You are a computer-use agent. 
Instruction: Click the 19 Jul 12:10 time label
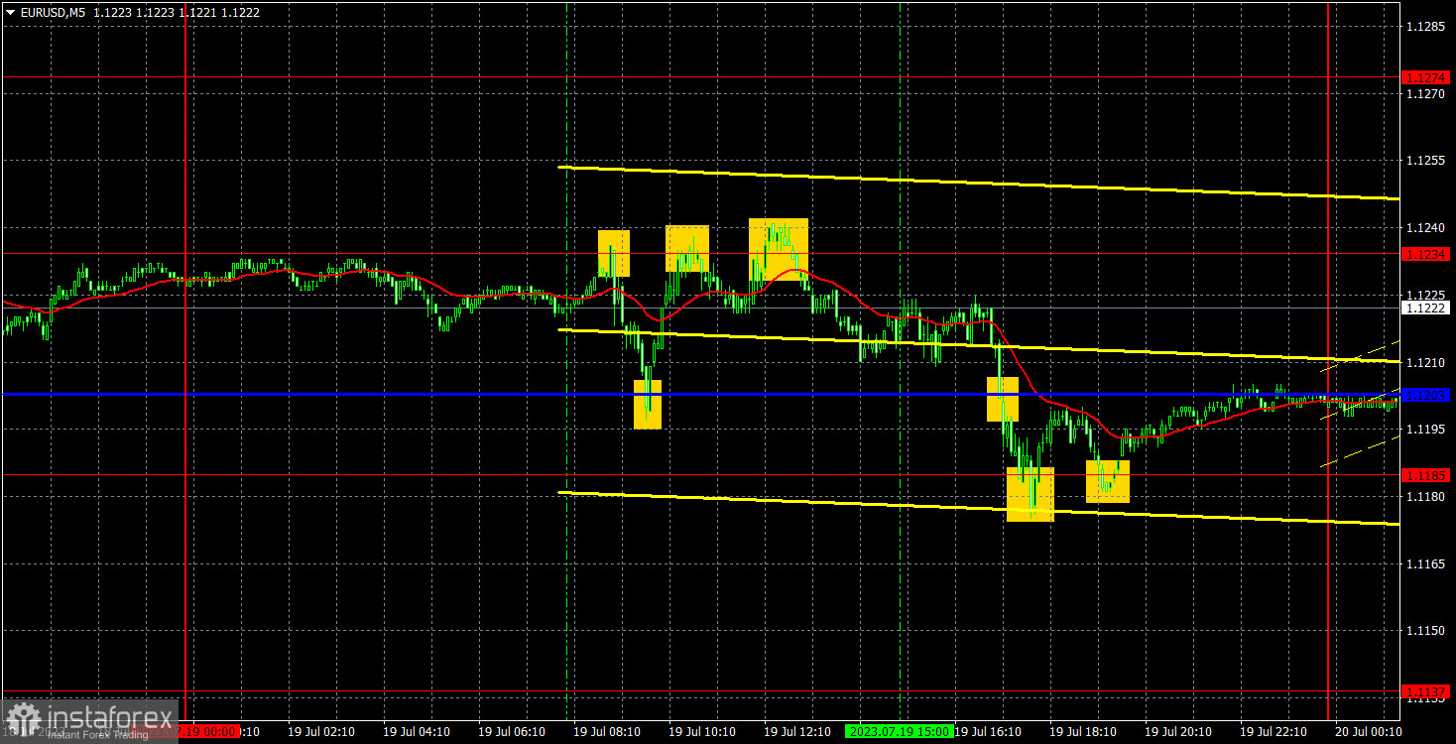(x=797, y=731)
